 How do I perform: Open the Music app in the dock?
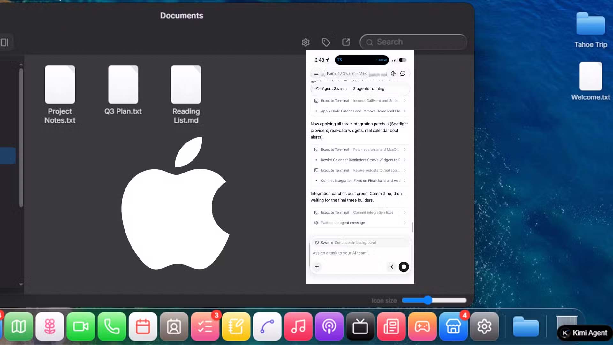(298, 326)
